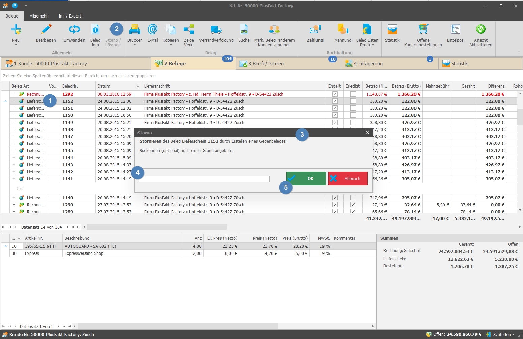
Task: Click the Storno / Löschen button
Action: tap(113, 35)
